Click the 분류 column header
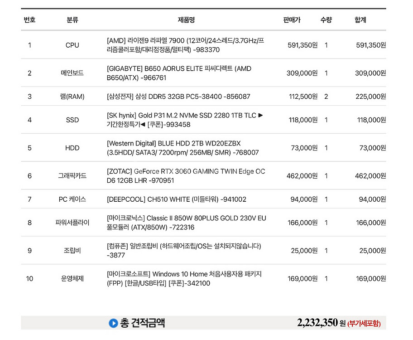Viewport: 413px width, 340px height. pos(72,20)
